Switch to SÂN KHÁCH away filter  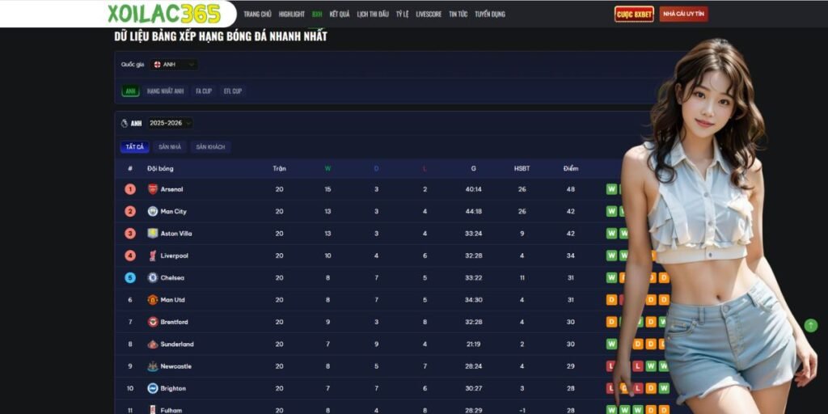tap(210, 147)
